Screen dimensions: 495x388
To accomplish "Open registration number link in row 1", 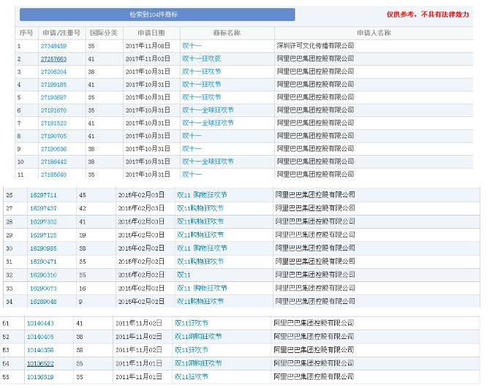I will pyautogui.click(x=53, y=46).
